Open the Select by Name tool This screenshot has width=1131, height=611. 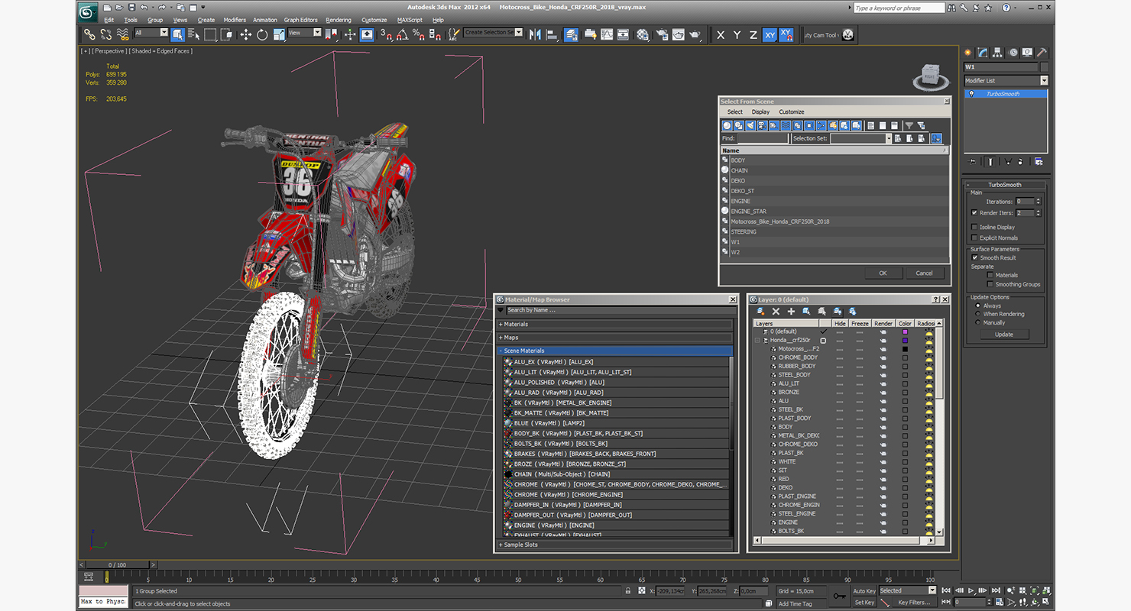pos(193,34)
